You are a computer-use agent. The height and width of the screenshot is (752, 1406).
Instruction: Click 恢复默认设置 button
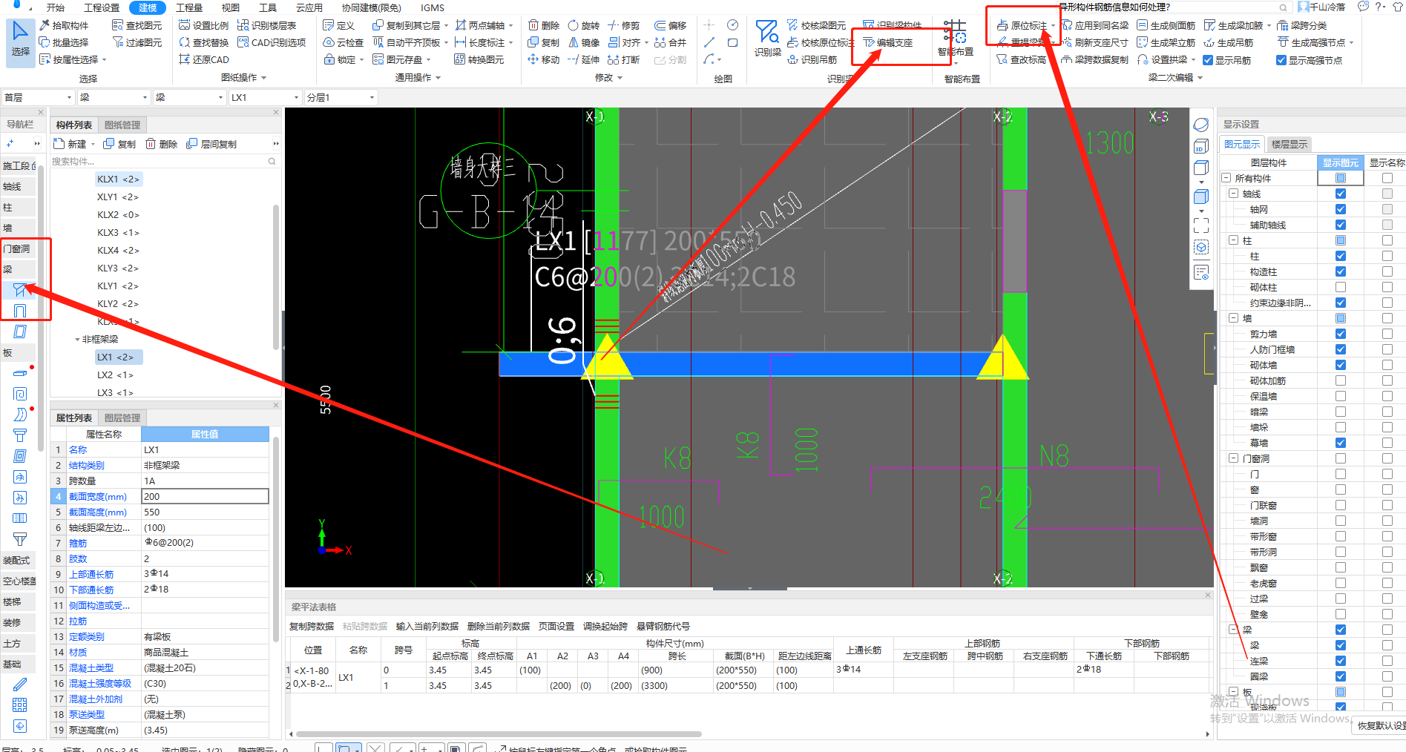tap(1381, 725)
